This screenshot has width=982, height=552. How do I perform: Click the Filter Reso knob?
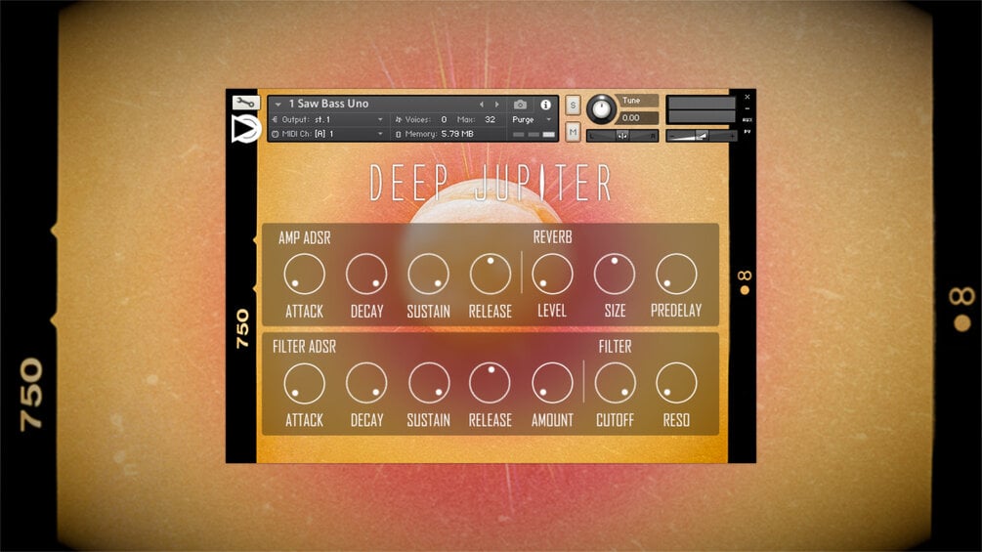click(676, 383)
